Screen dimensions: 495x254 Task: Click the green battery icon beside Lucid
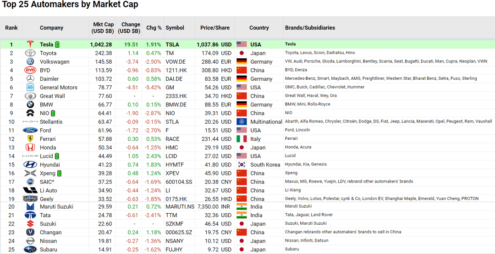[x=57, y=156]
